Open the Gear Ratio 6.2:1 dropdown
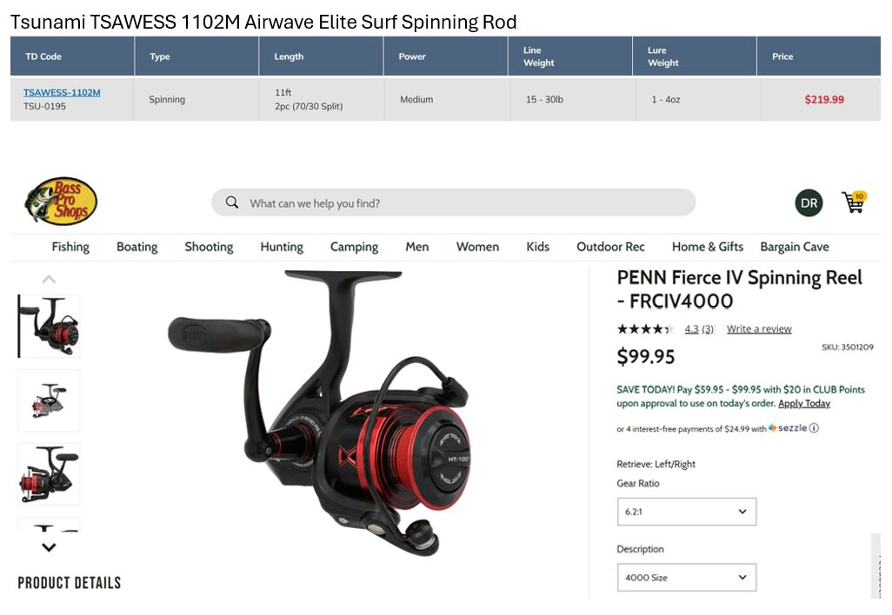892x615 pixels. click(x=687, y=512)
